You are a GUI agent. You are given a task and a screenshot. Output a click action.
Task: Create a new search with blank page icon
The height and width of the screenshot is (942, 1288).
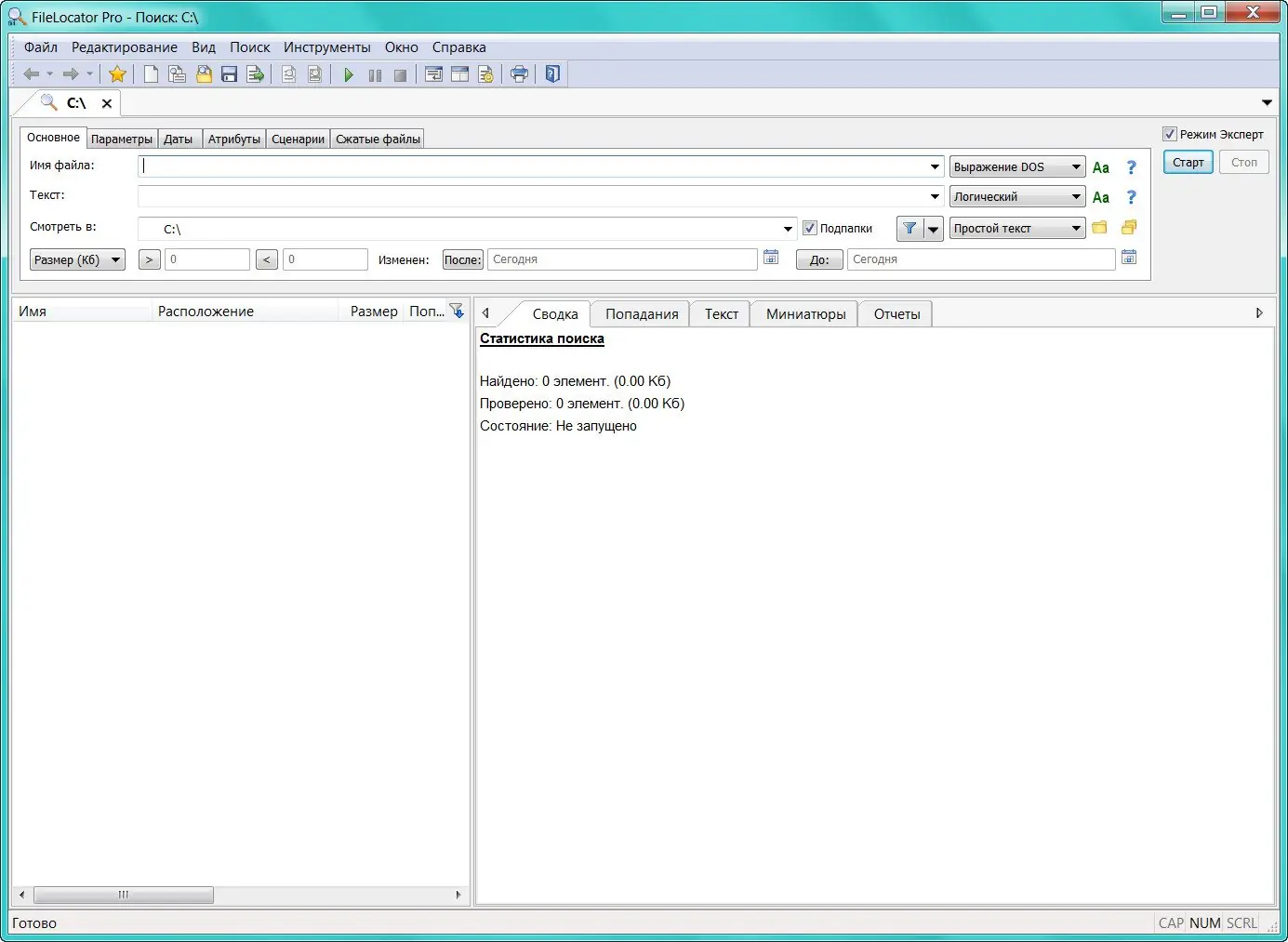click(x=151, y=74)
